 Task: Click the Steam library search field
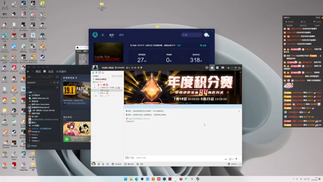41,87
